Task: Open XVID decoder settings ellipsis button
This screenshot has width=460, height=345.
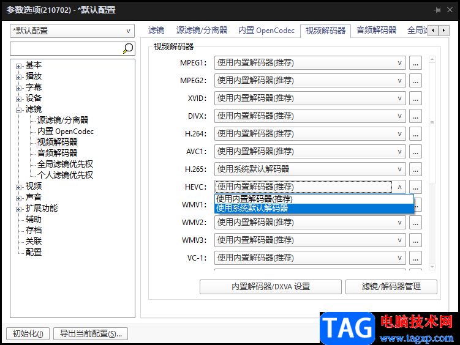Action: point(415,98)
